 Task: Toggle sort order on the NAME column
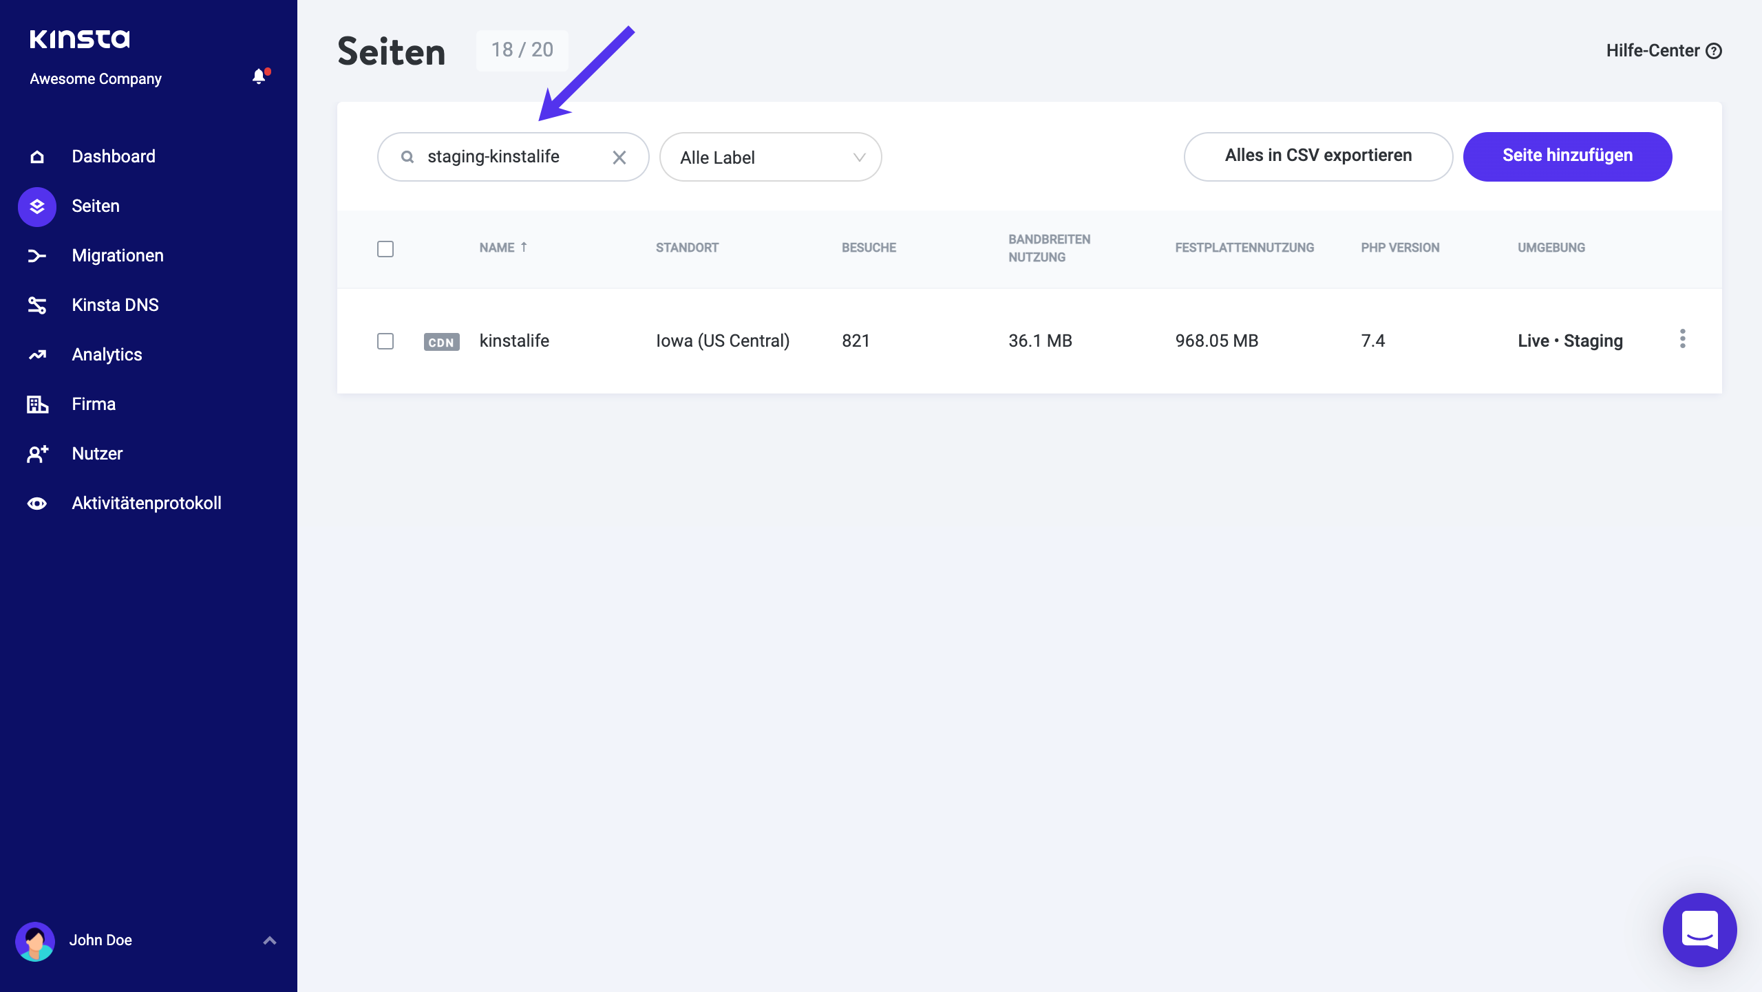(x=505, y=247)
